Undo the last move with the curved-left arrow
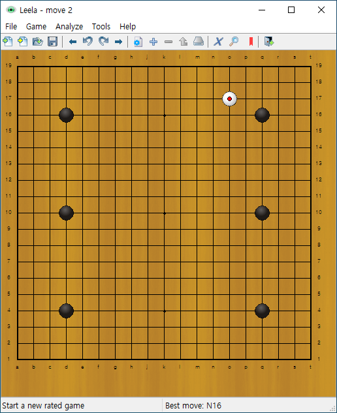Screen dimensions: 337x413 click(x=88, y=42)
